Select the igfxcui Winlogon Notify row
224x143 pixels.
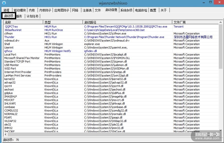coord(8,51)
